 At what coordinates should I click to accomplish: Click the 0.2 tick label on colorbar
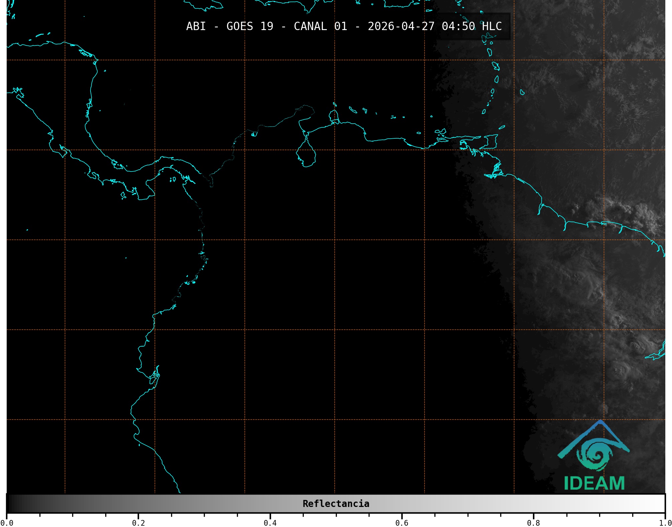(x=138, y=523)
